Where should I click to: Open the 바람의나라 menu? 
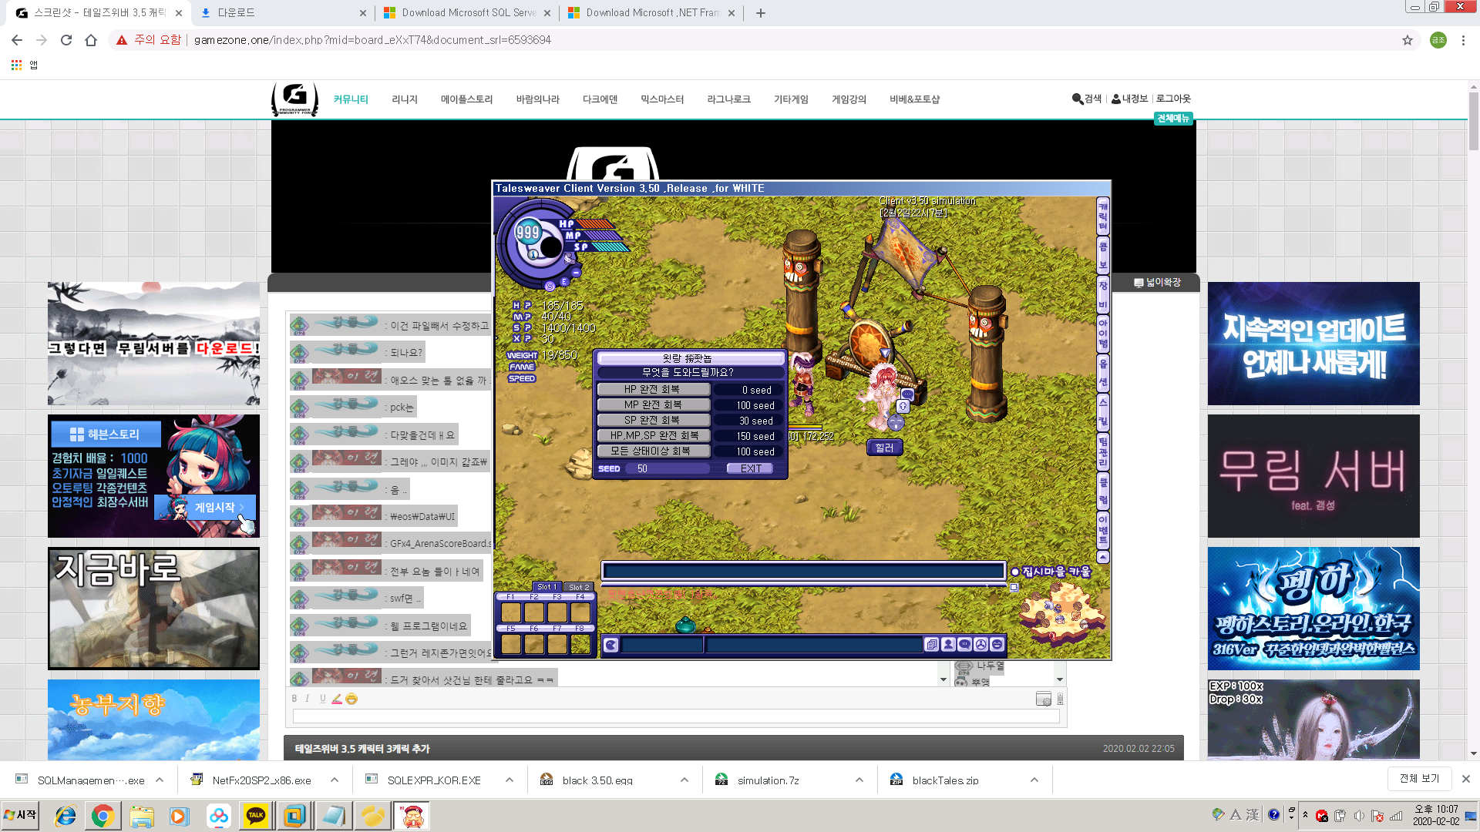coord(538,99)
